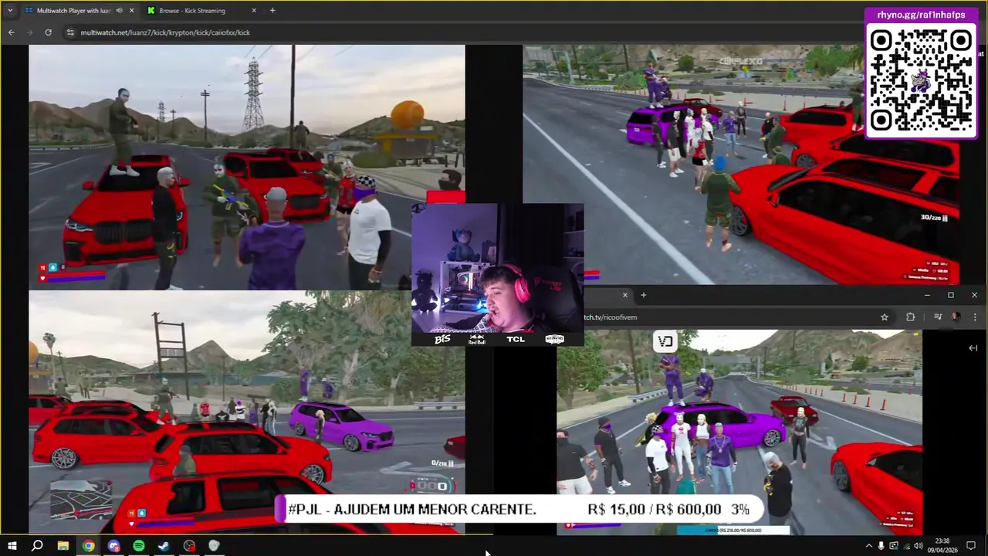This screenshot has width=988, height=556.
Task: Click the Red Bull sponsor logo
Action: click(477, 339)
